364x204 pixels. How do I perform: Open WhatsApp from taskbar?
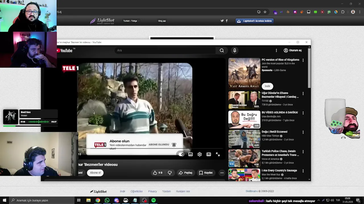pyautogui.click(x=107, y=200)
